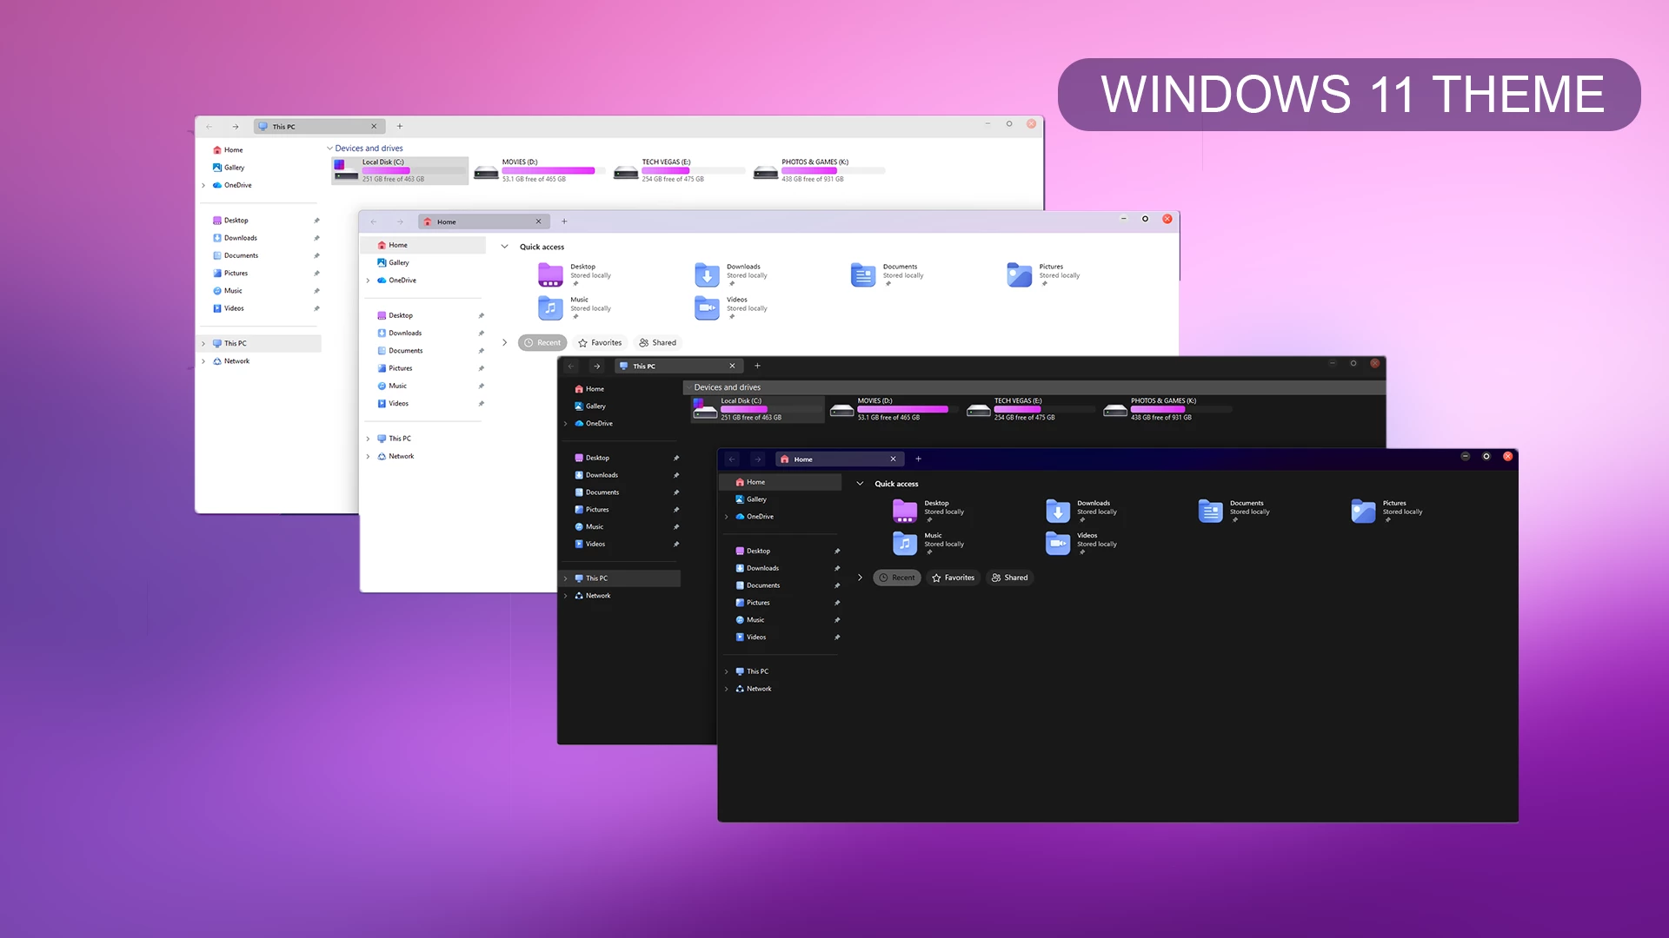Open Downloads folder in front dark window Quick access
The width and height of the screenshot is (1669, 938).
[1081, 511]
